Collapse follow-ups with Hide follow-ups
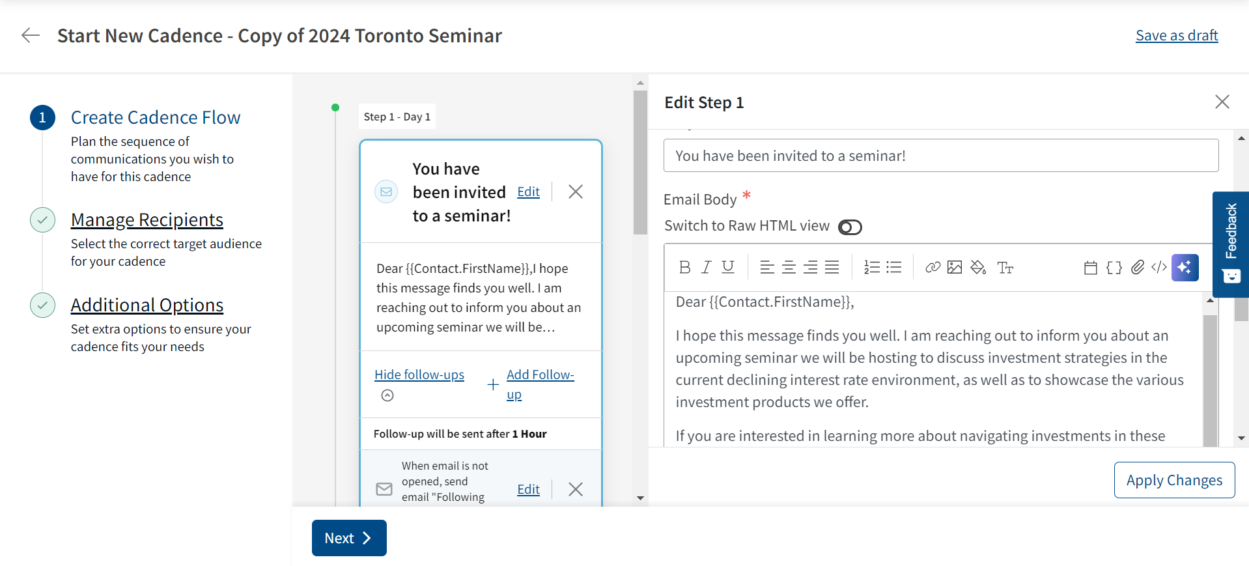Screen dimensions: 1249x566 (419, 375)
